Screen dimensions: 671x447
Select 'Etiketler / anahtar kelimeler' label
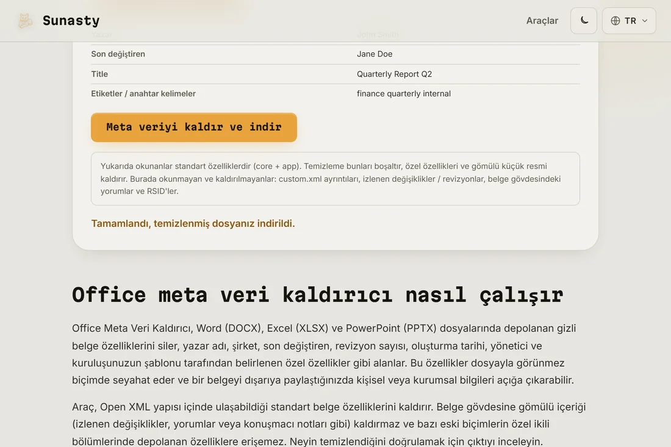143,94
